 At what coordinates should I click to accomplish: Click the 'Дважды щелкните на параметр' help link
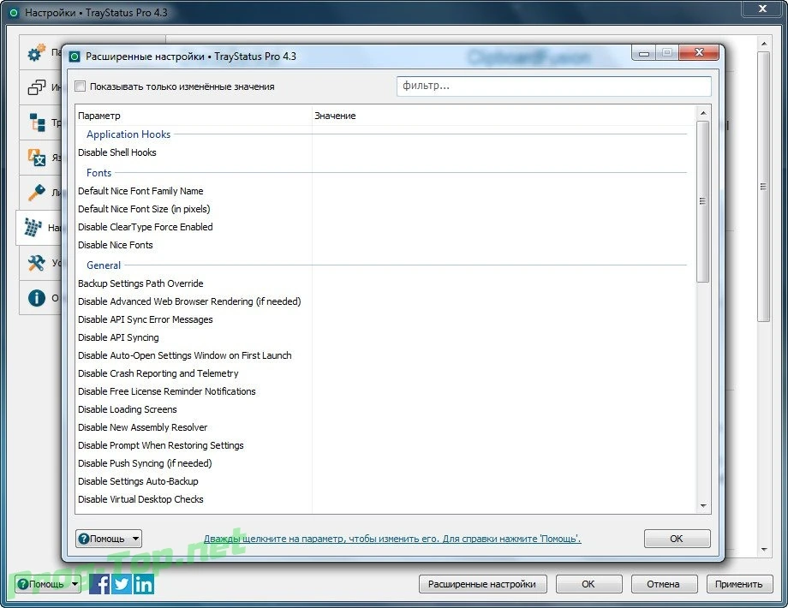pos(392,539)
